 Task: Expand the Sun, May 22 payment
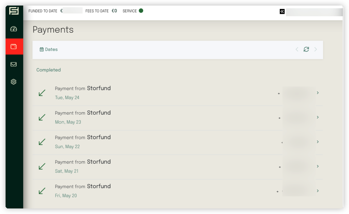tap(318, 142)
